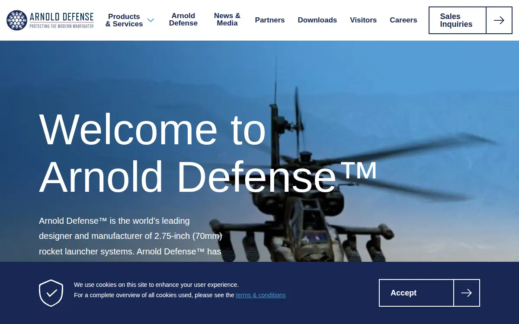
Task: Open the Downloads page
Action: (317, 20)
